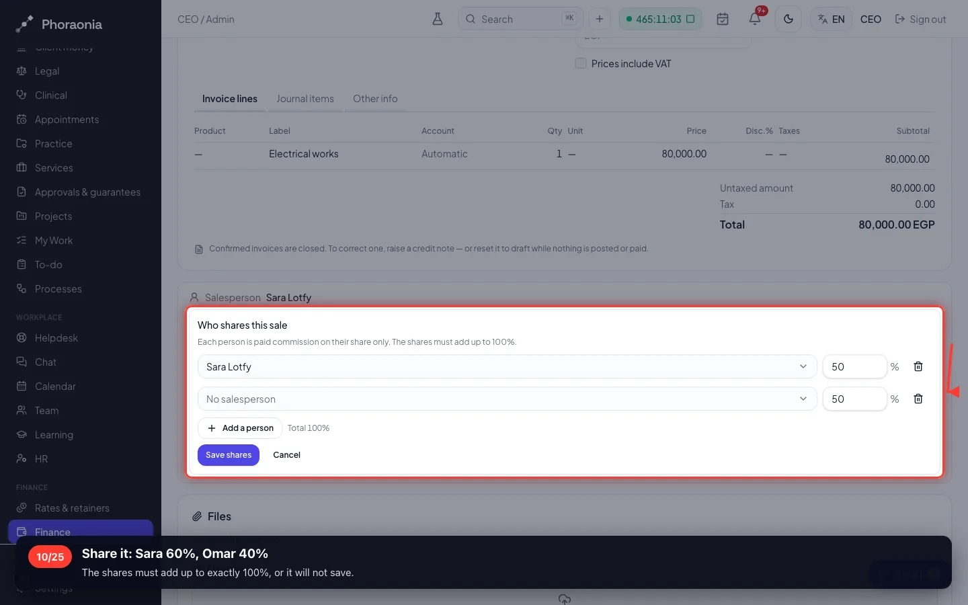Click Sign out link
Image resolution: width=968 pixels, height=605 pixels.
pos(920,19)
